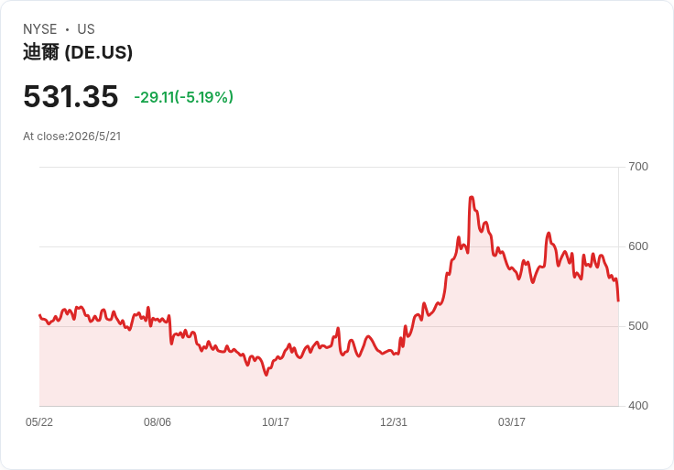Click the 08/06 date axis label
Screen dimensions: 674x470
coord(158,421)
